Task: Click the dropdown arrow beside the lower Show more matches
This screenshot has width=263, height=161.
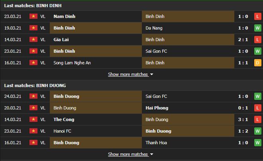Action: coord(152,154)
